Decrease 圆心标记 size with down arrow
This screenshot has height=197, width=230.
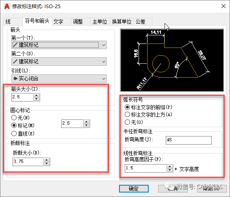(87, 126)
